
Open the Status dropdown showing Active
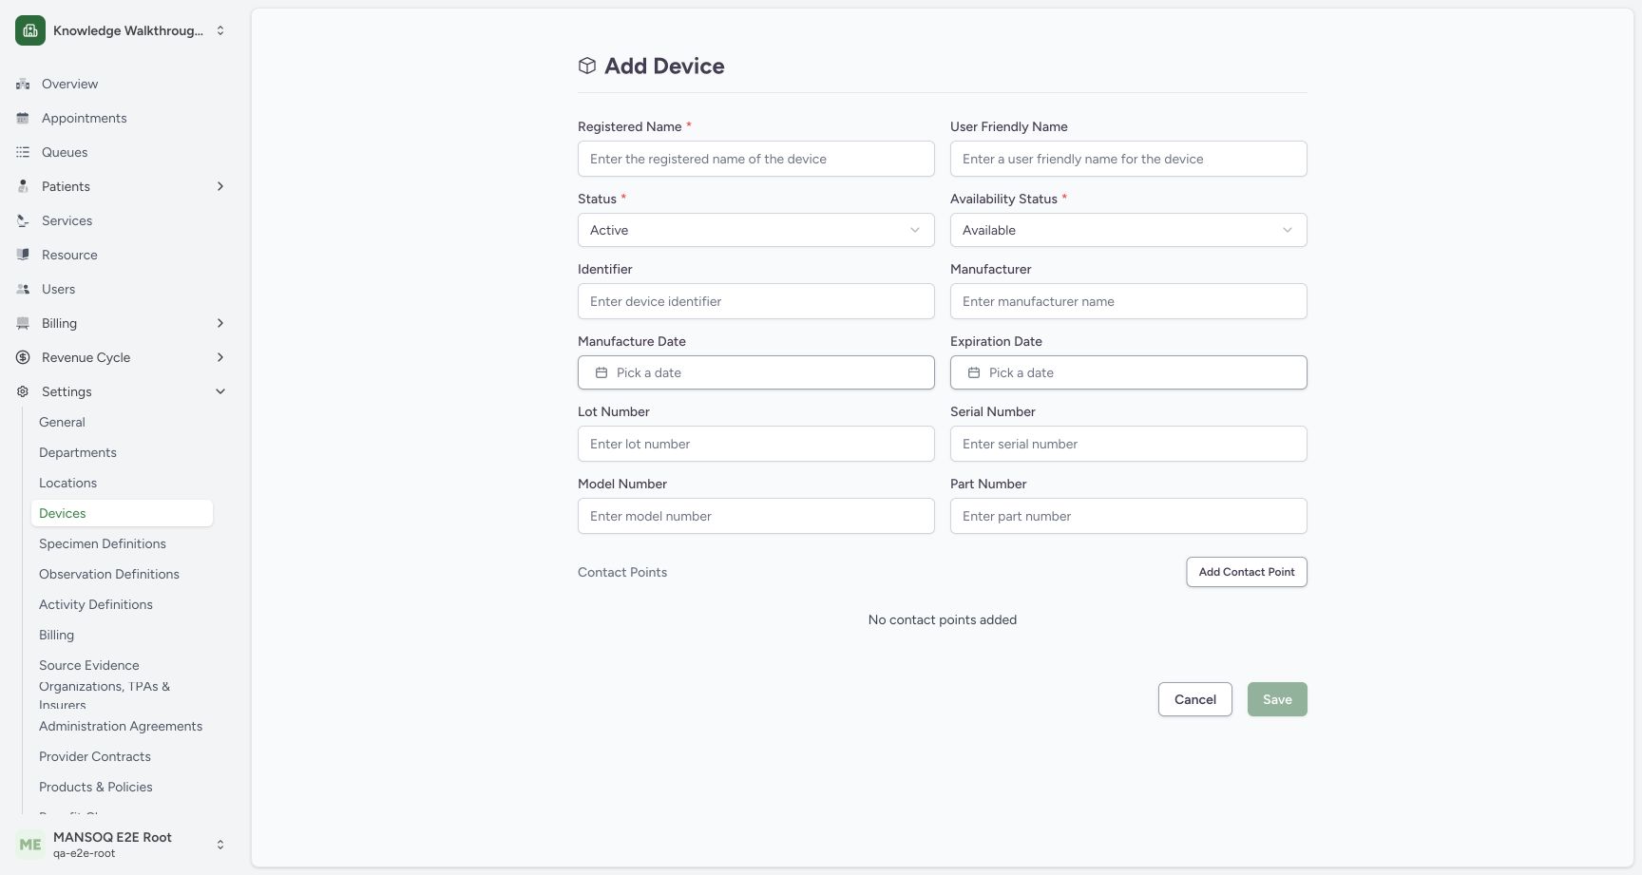tap(756, 230)
